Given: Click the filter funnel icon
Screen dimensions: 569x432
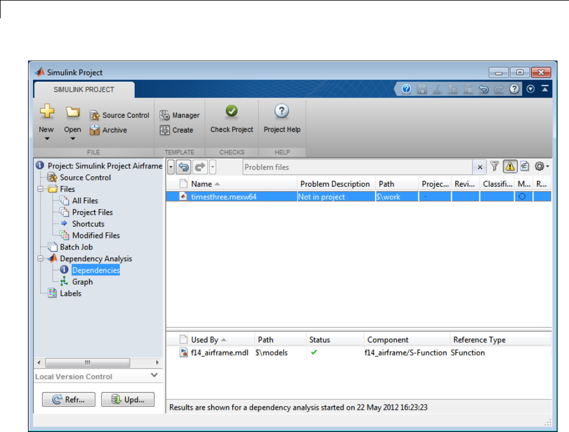Looking at the screenshot, I should (494, 167).
